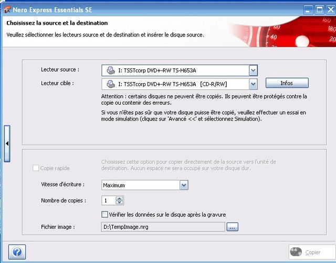Click heading 'Choisissez la source et la destination'
This screenshot has width=336, height=263.
[x=57, y=23]
